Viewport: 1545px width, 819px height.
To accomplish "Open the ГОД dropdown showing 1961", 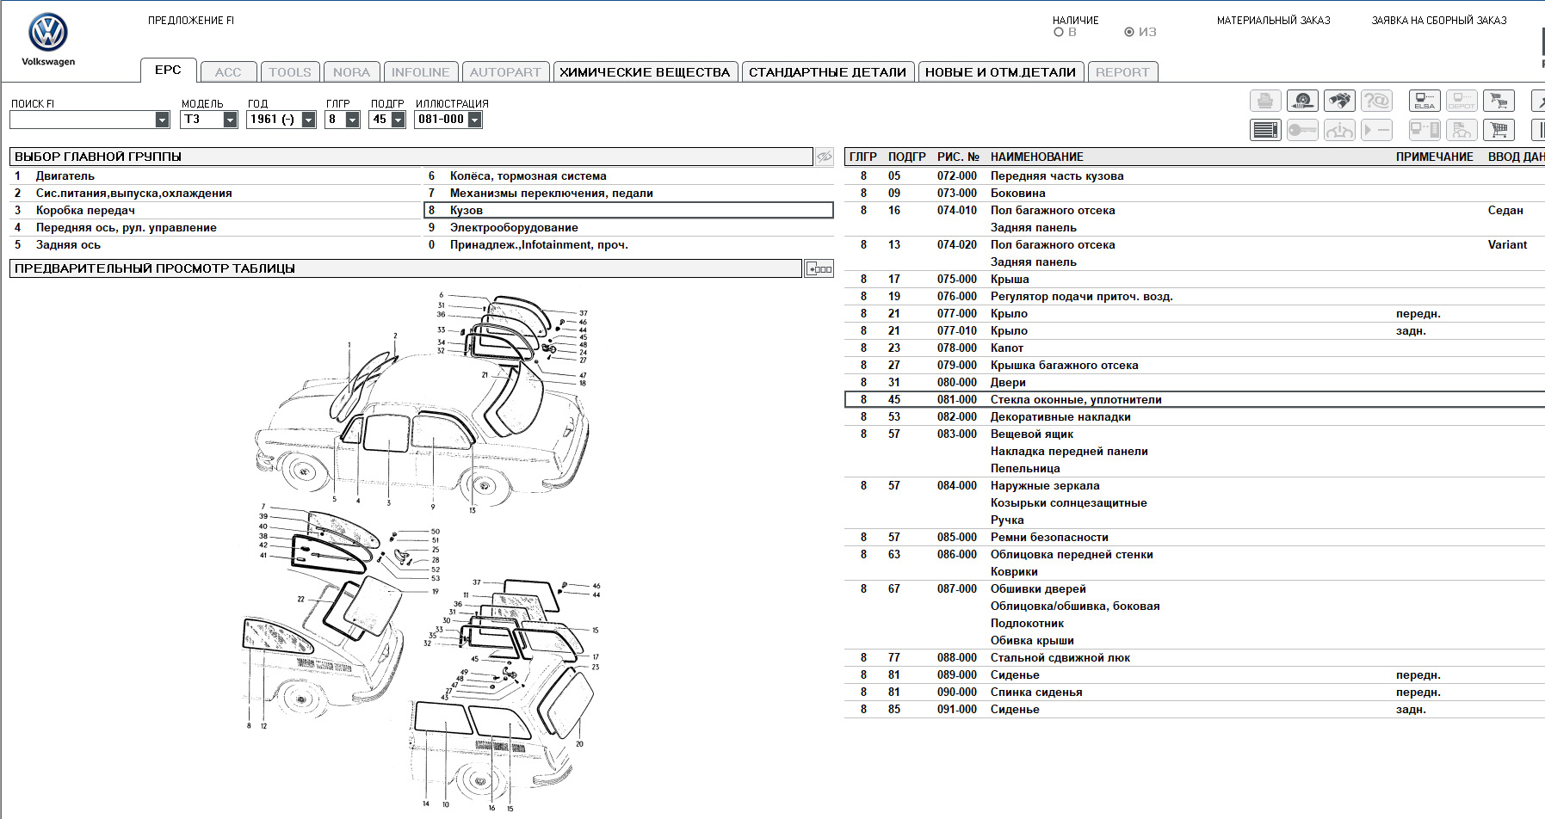I will [x=308, y=120].
